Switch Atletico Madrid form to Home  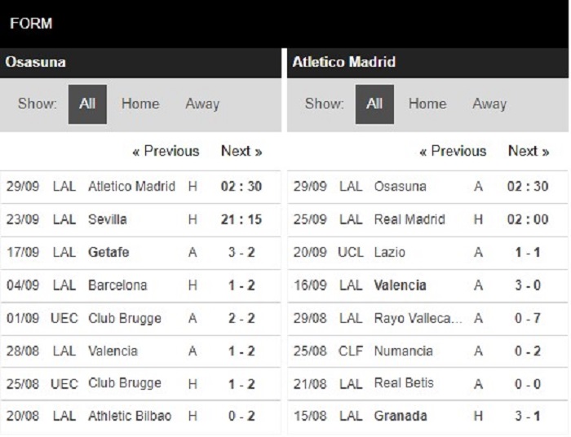(427, 104)
